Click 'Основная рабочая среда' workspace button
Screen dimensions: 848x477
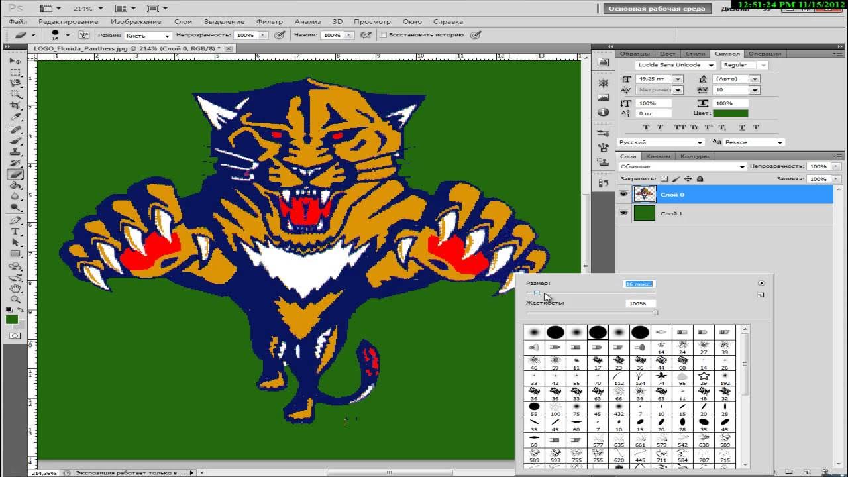[x=657, y=9]
